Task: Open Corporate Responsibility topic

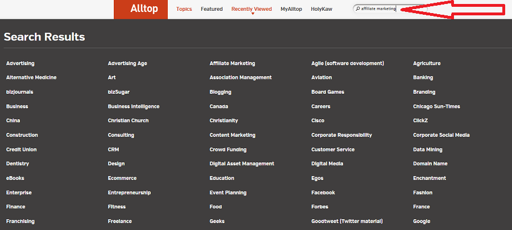Action: (x=341, y=135)
